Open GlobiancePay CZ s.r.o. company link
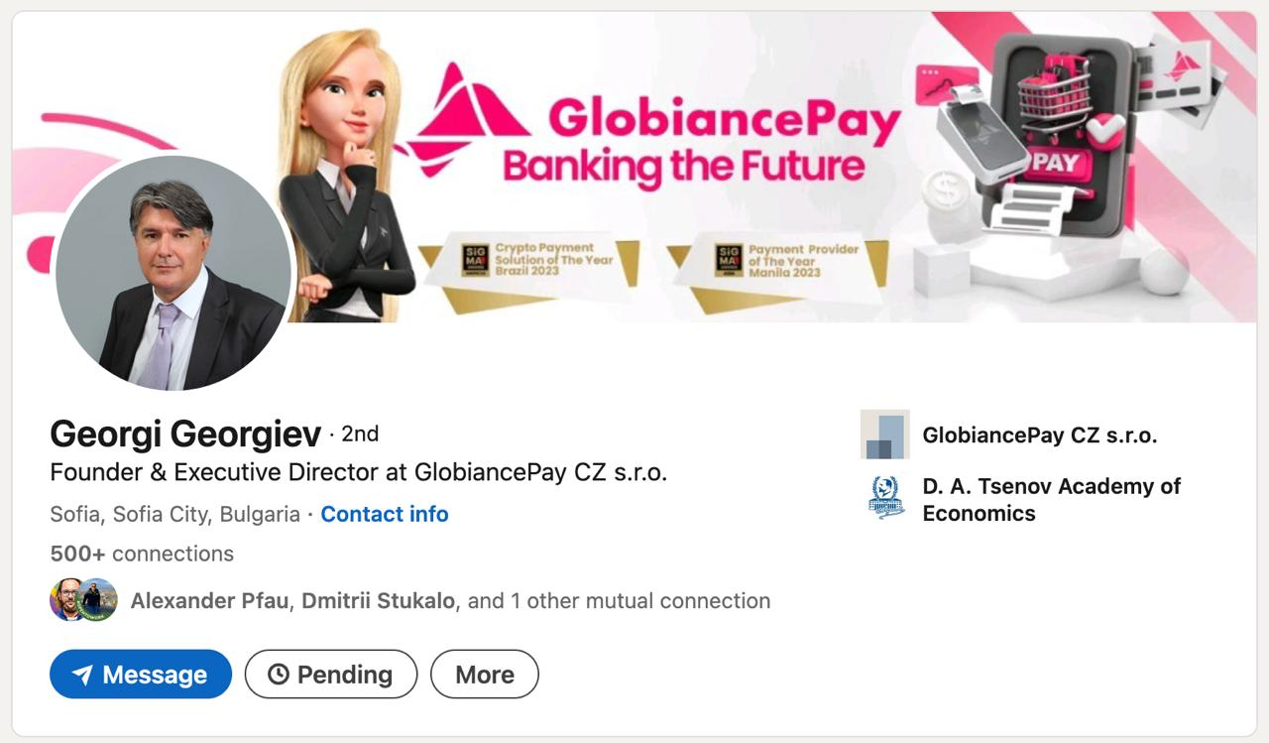 click(x=1039, y=434)
